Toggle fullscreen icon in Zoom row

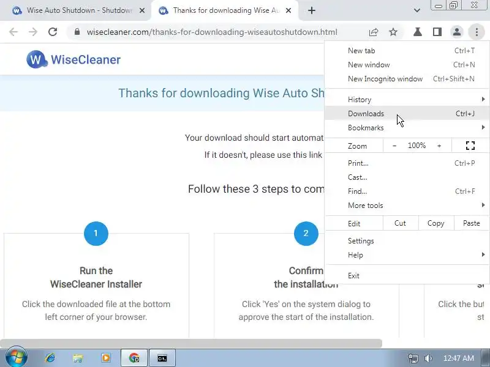[470, 146]
